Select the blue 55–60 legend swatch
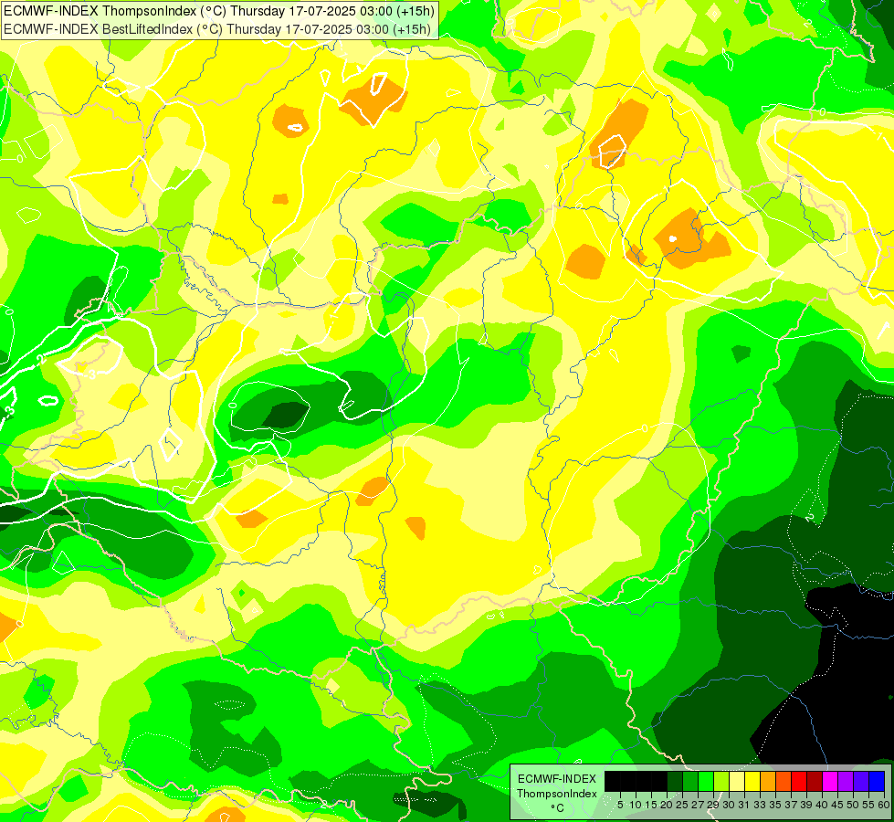 click(x=877, y=781)
